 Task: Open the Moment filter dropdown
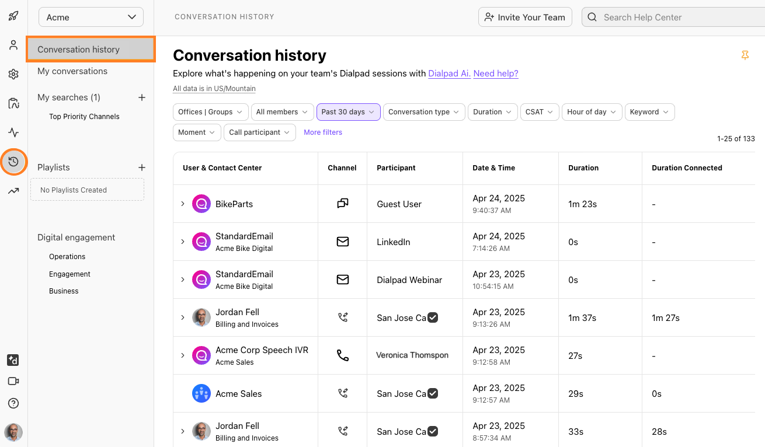point(197,132)
